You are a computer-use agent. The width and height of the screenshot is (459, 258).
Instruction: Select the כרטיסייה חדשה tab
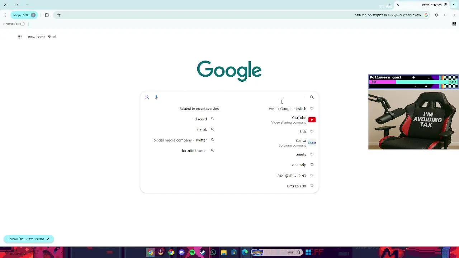tap(422, 5)
